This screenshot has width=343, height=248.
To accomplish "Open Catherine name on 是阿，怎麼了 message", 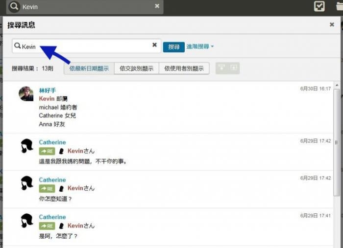I will (52, 217).
